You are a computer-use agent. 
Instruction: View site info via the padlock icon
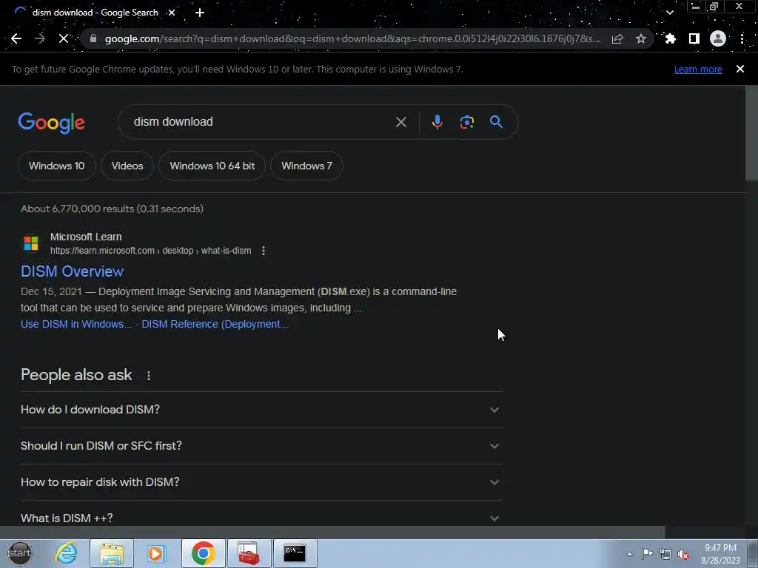coord(93,38)
